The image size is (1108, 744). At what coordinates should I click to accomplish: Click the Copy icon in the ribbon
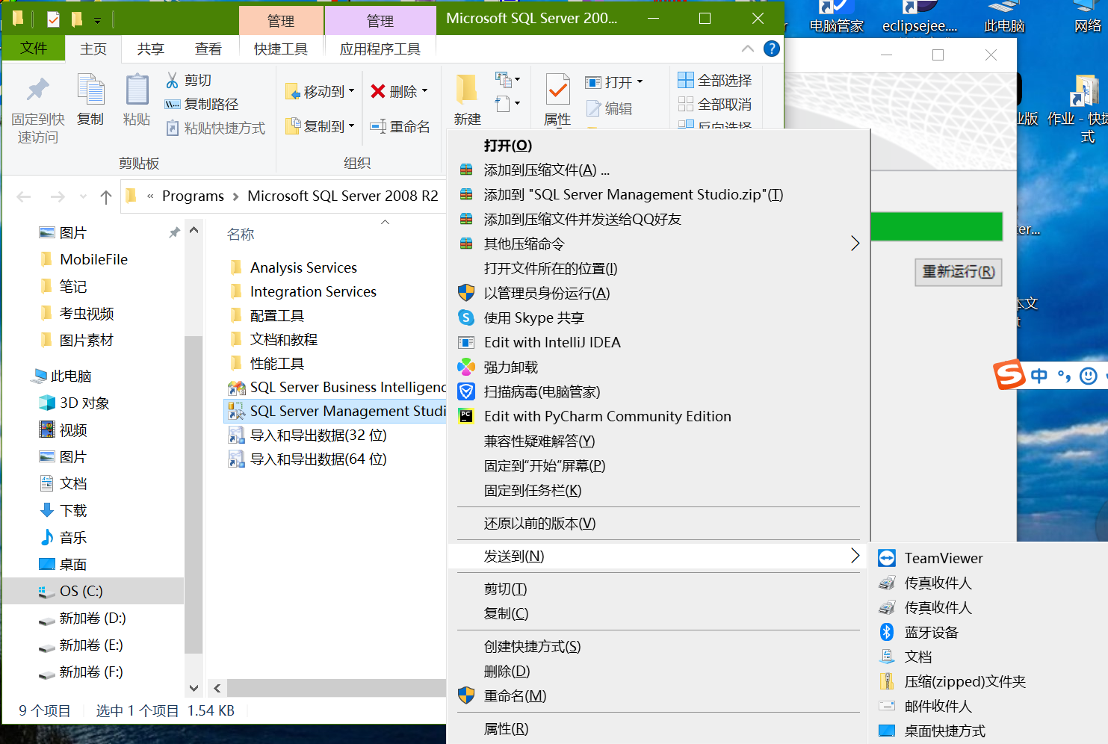90,90
